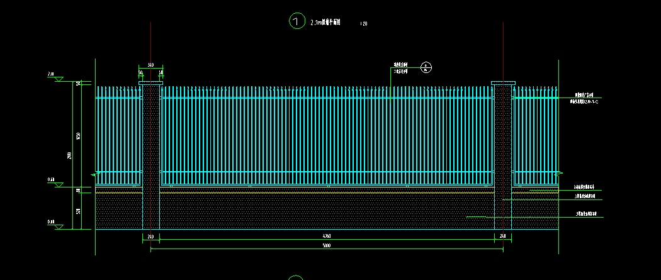The image size is (661, 280).
Task: Click the right pillar cap outline
Action: click(504, 83)
